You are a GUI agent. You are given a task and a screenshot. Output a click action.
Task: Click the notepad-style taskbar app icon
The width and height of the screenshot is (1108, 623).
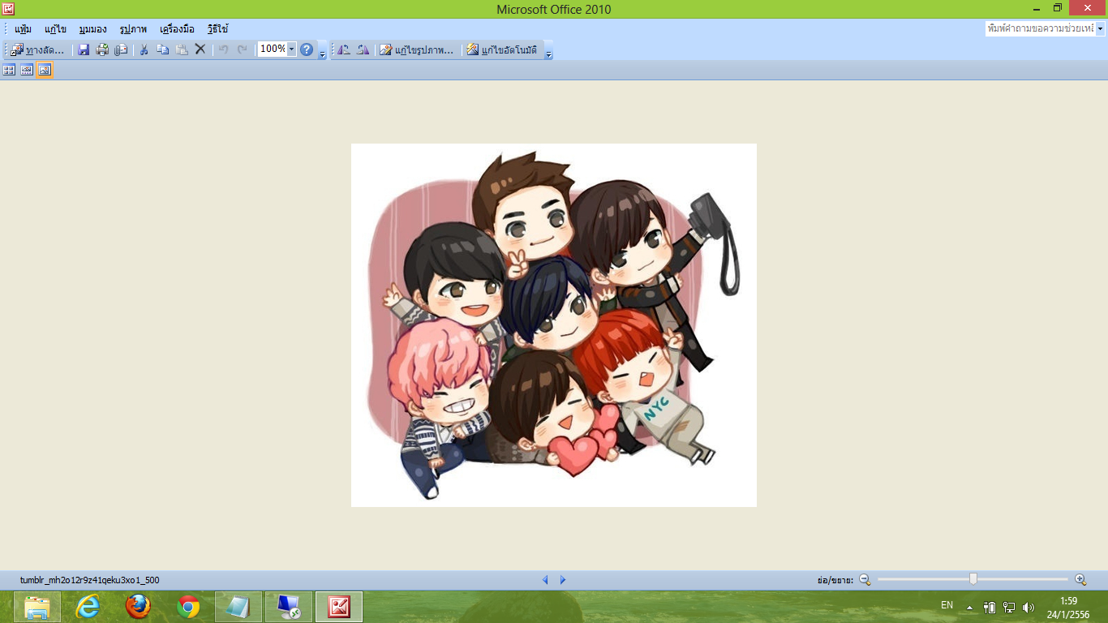(x=238, y=607)
